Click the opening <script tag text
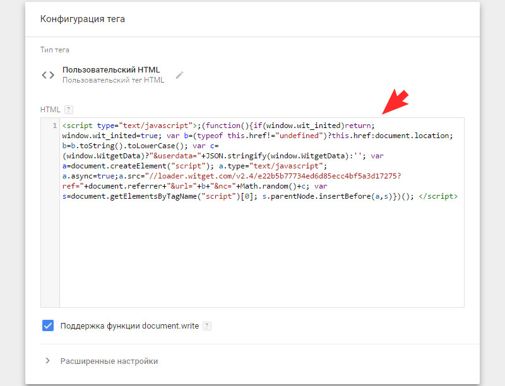This screenshot has width=505, height=386. click(x=77, y=126)
